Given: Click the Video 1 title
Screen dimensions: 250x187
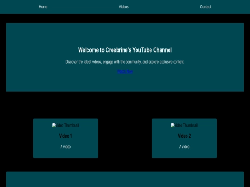Looking at the screenshot, I should tap(66, 136).
